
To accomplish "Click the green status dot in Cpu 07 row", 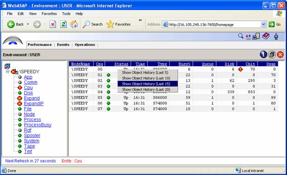I will click(109, 109).
